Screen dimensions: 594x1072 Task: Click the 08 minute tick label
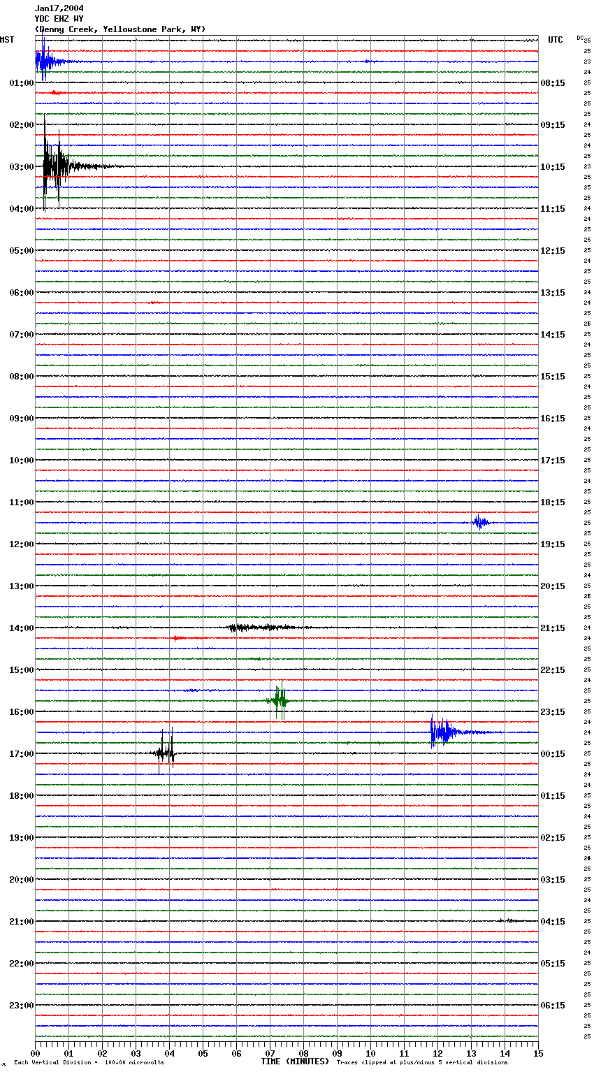point(303,1053)
